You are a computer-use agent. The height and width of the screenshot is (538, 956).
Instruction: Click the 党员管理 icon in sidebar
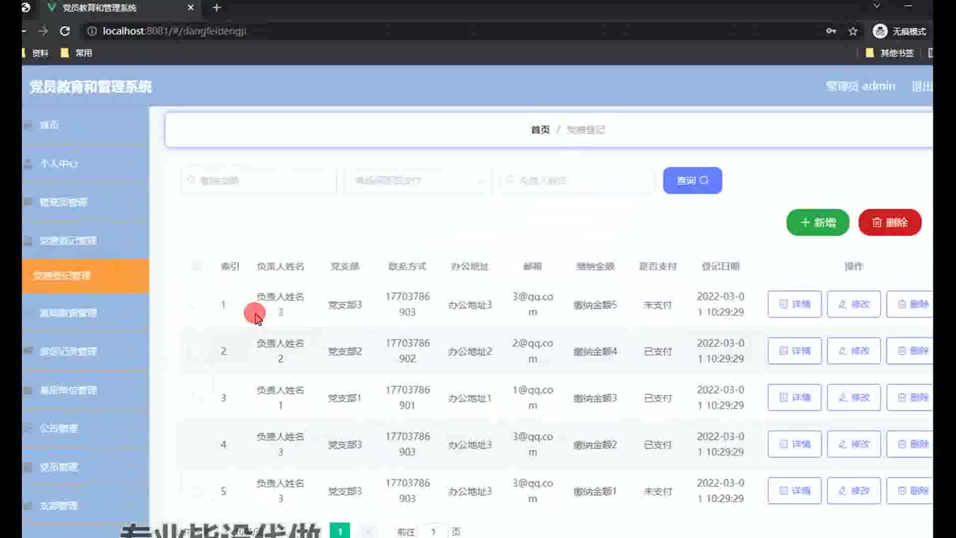click(x=28, y=467)
